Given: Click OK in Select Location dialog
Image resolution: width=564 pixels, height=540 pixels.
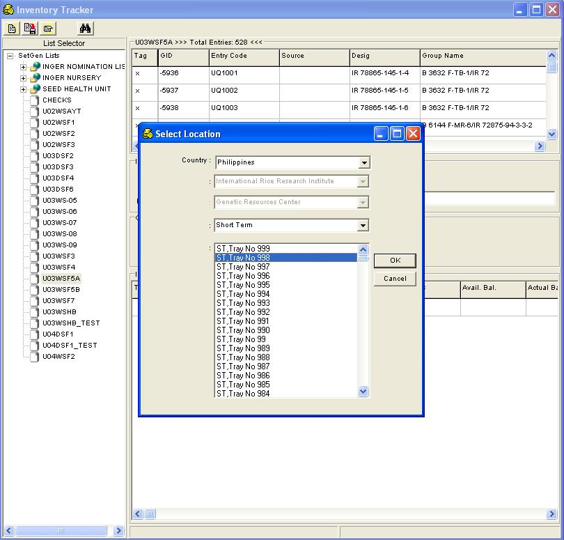Looking at the screenshot, I should [395, 261].
